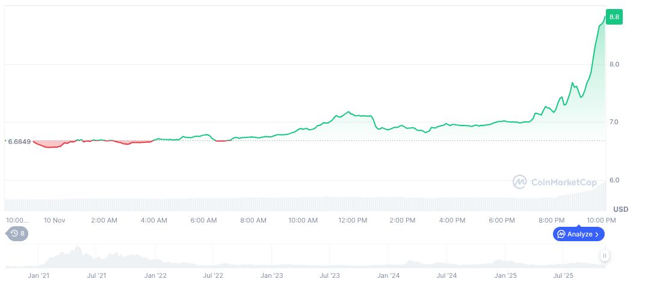Image resolution: width=645 pixels, height=282 pixels.
Task: Select Jan '25 in the range navigator
Action: [x=505, y=275]
